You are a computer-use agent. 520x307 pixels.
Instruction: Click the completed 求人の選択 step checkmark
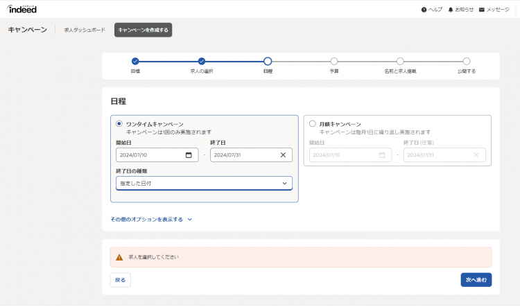point(202,62)
